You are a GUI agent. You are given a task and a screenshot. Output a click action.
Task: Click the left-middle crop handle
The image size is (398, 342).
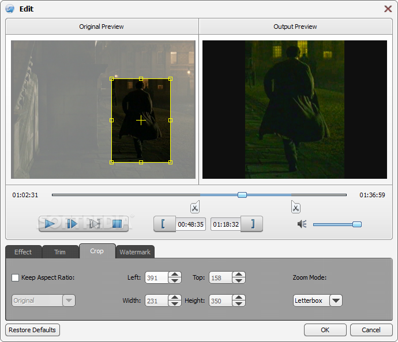click(111, 121)
